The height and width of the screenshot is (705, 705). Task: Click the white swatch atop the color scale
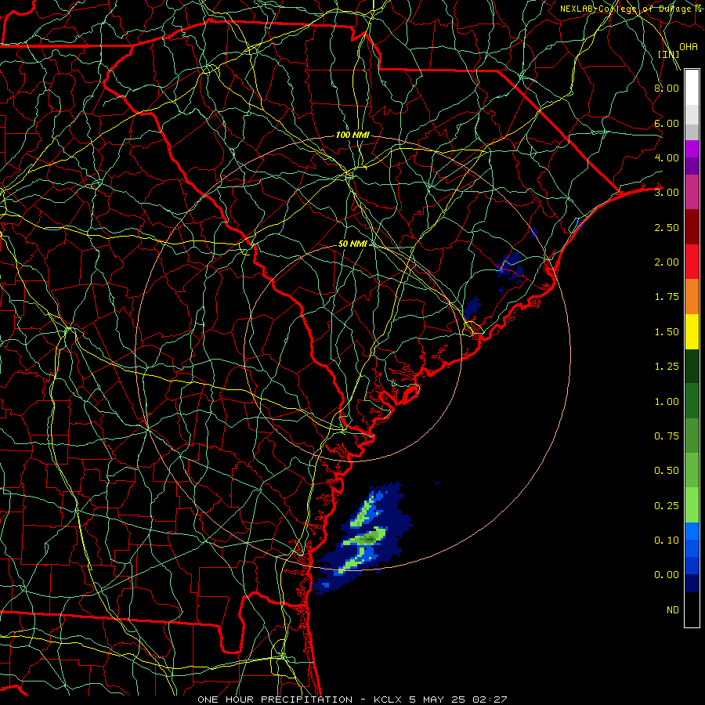(692, 88)
